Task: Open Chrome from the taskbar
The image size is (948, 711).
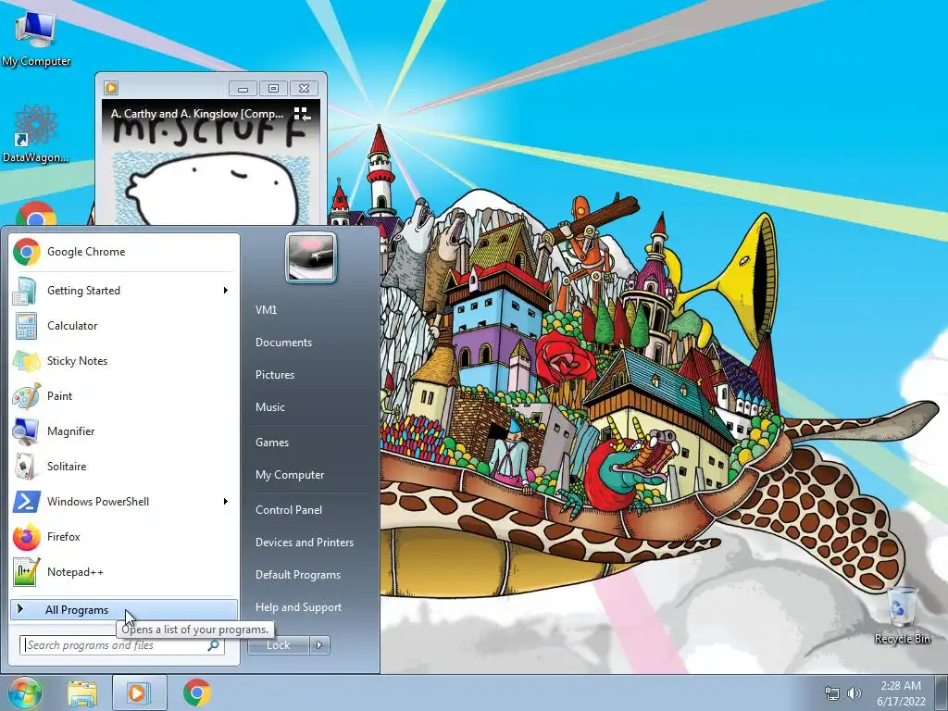Action: click(x=197, y=693)
